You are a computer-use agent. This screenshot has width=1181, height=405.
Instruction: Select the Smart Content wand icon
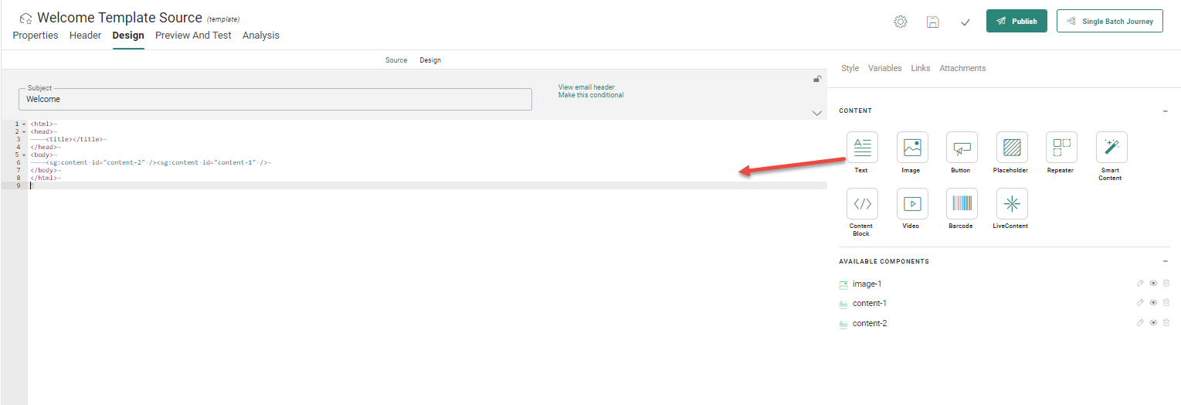1111,147
